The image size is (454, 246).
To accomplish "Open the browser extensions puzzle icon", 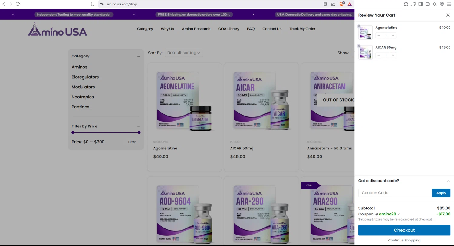I will pyautogui.click(x=406, y=4).
